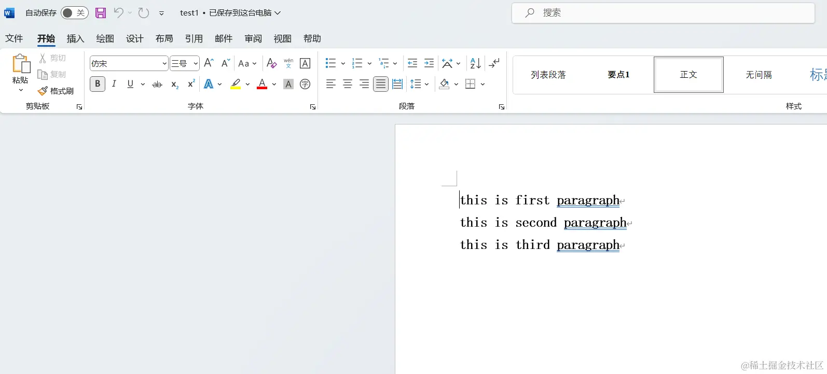Apply the 无间隔 (No Spacing) style
Screen dimensions: 827x374
[x=759, y=75]
